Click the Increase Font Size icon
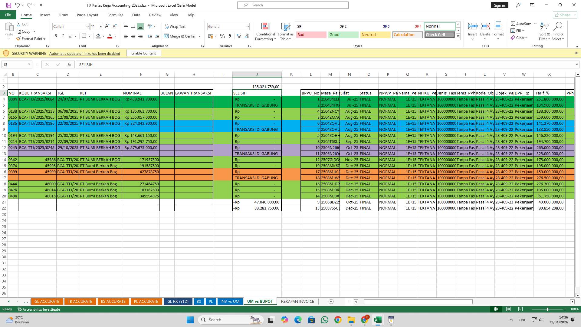This screenshot has width=581, height=327. pyautogui.click(x=107, y=27)
